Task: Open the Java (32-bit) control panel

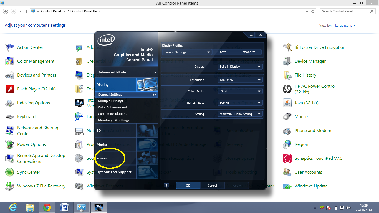Action: point(300,103)
